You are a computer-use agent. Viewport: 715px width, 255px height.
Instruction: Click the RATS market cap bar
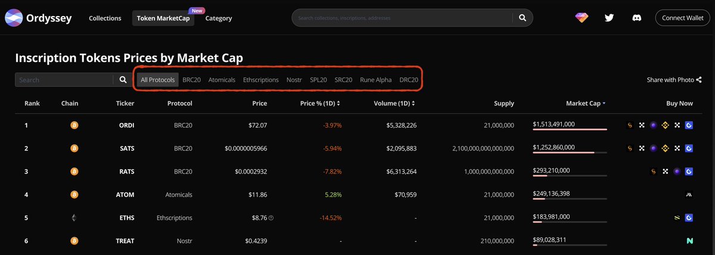570,175
